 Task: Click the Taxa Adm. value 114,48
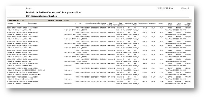click(x=153, y=77)
